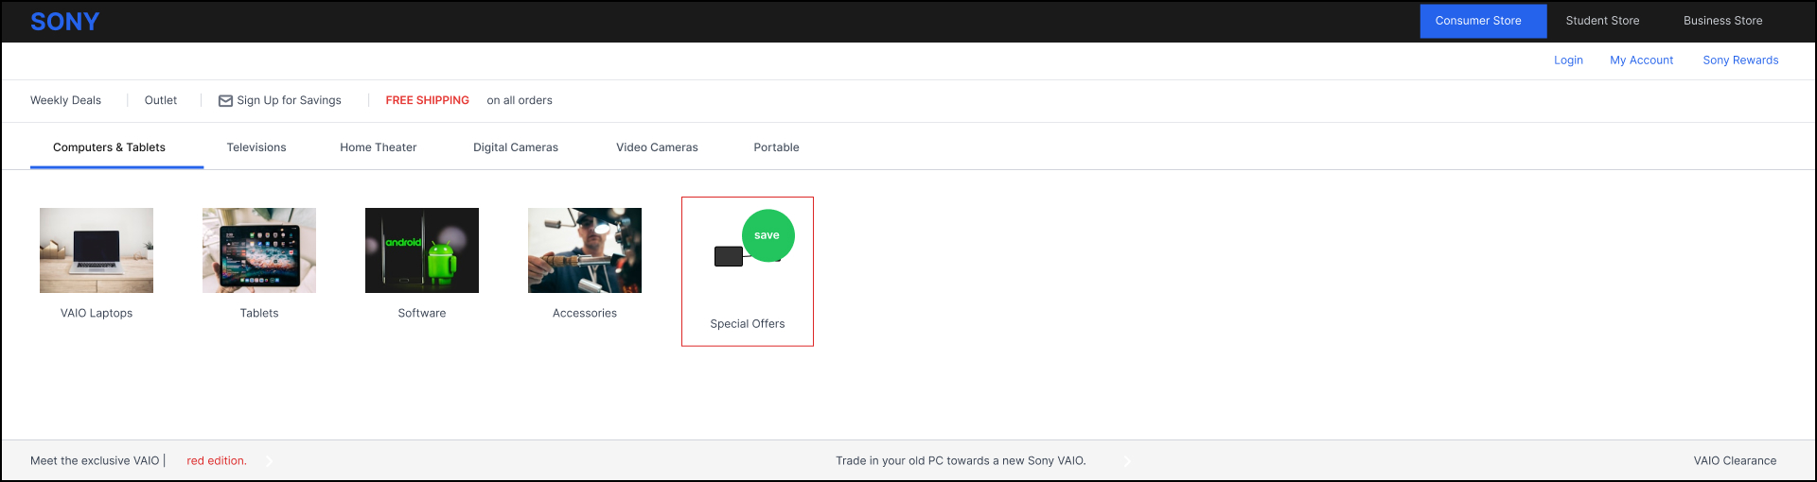The image size is (1817, 482).
Task: Click the chevron after red edition
Action: click(269, 461)
